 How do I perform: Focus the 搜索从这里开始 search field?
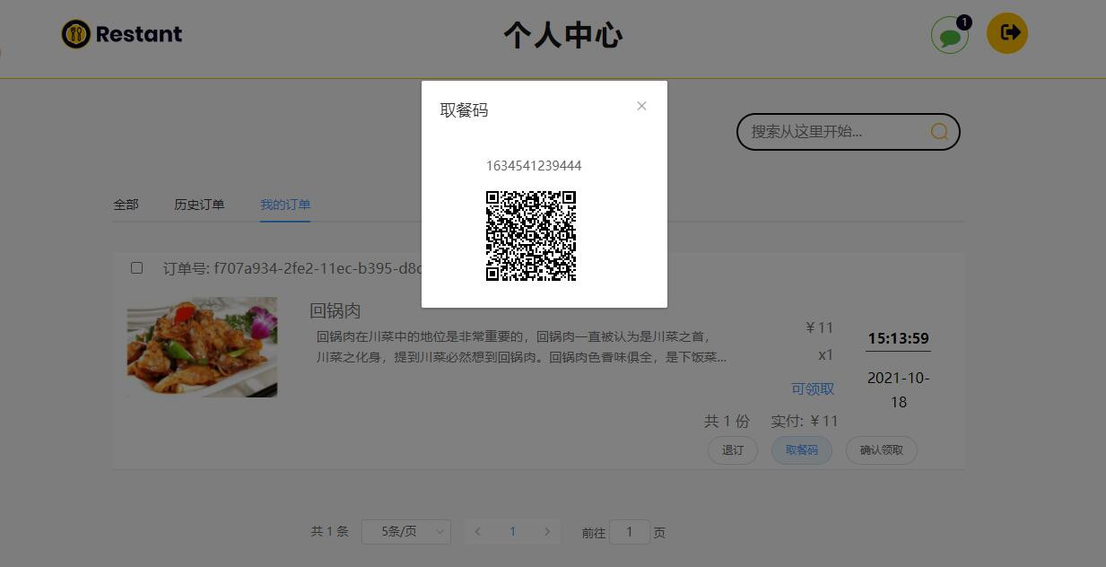(848, 132)
